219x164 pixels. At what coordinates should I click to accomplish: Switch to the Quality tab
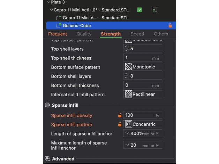click(x=84, y=34)
